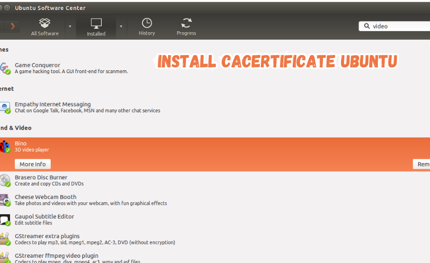Select Empathy Internet Messaging entry title

pos(53,104)
